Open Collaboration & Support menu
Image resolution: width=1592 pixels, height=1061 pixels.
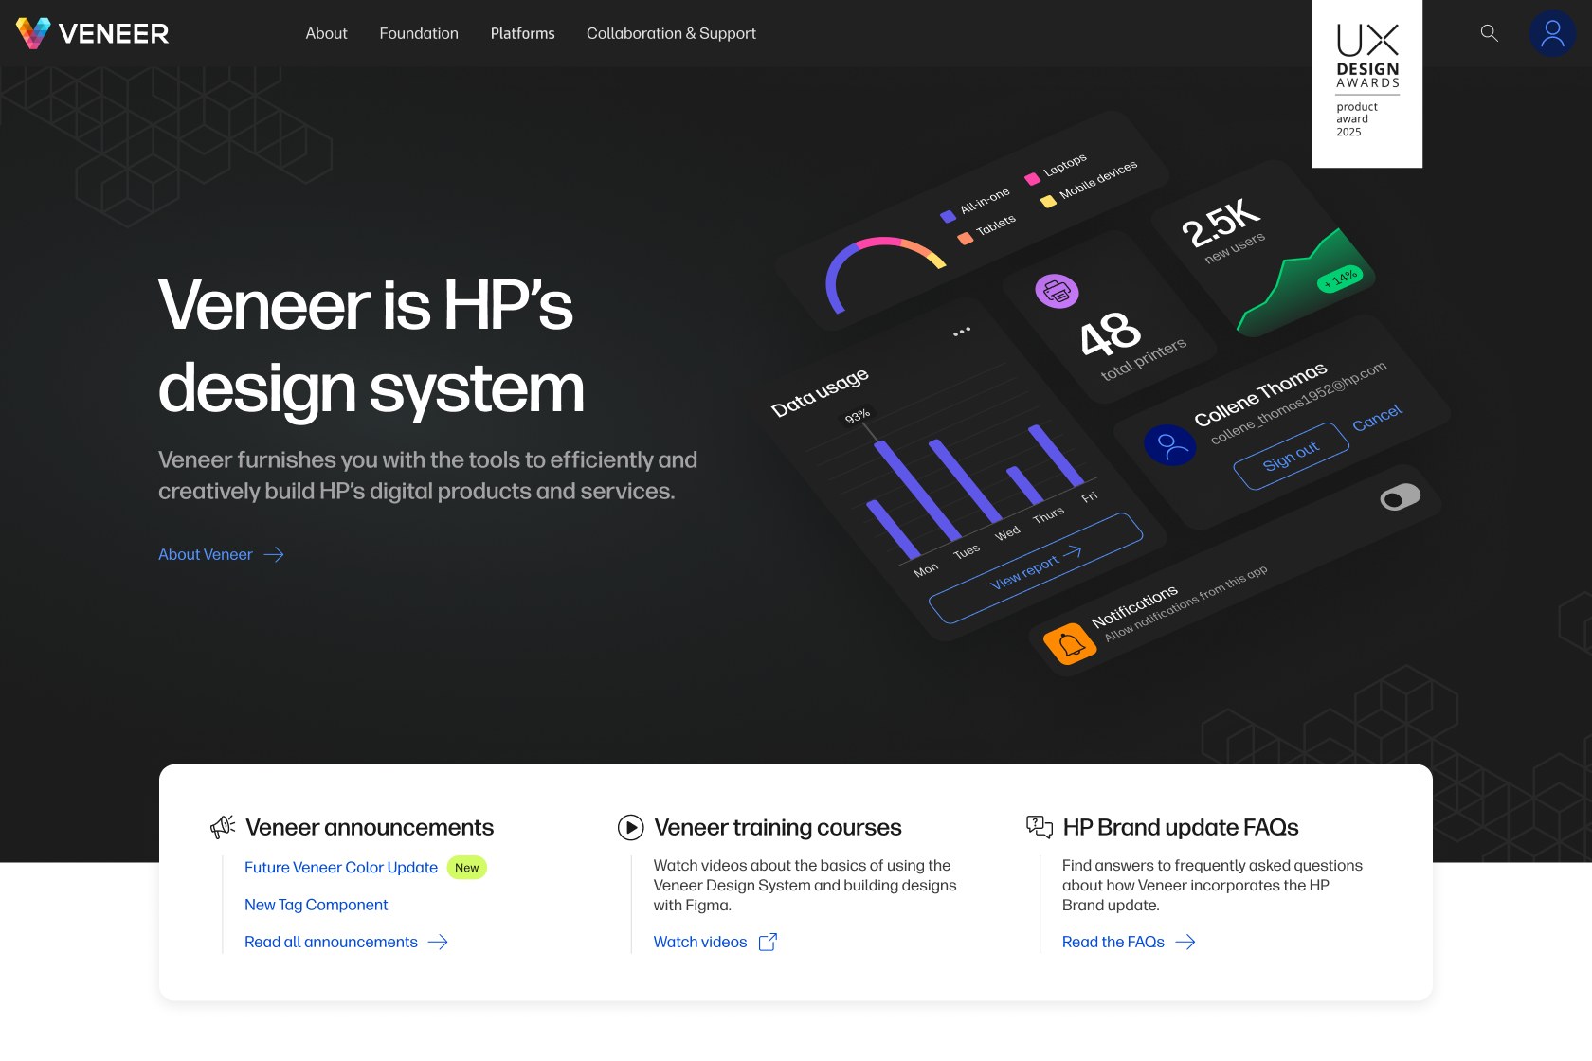point(671,33)
